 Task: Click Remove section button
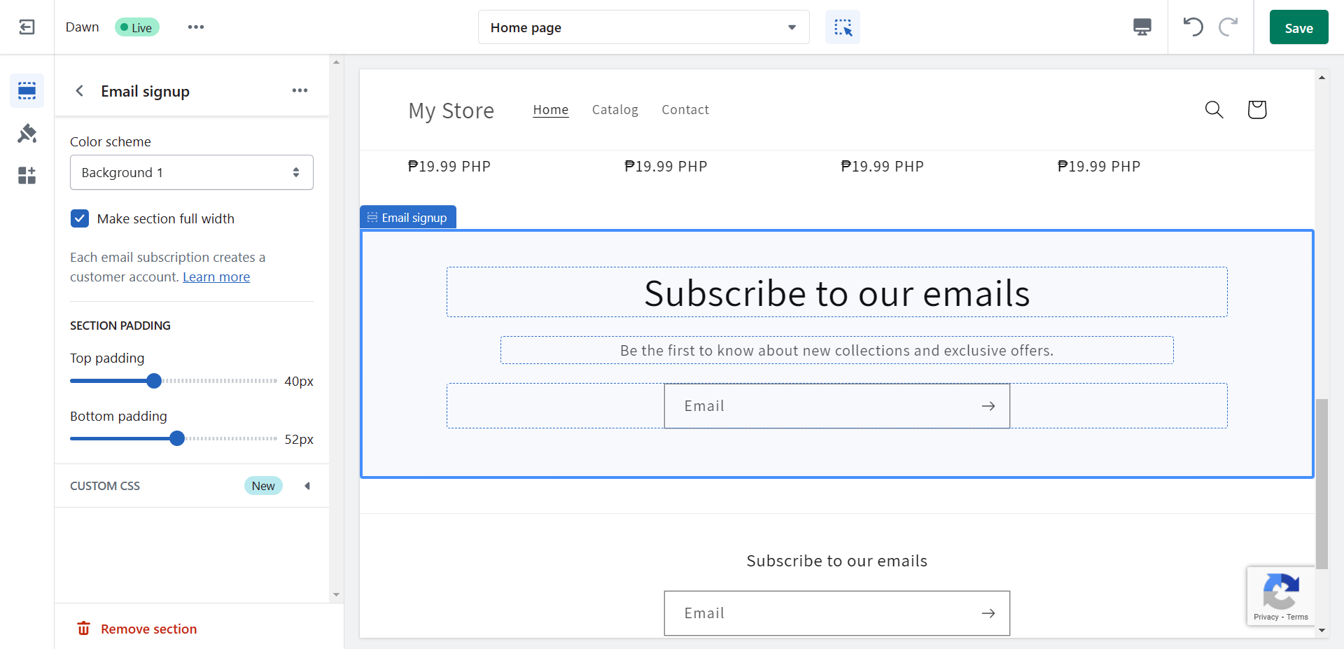tap(137, 629)
